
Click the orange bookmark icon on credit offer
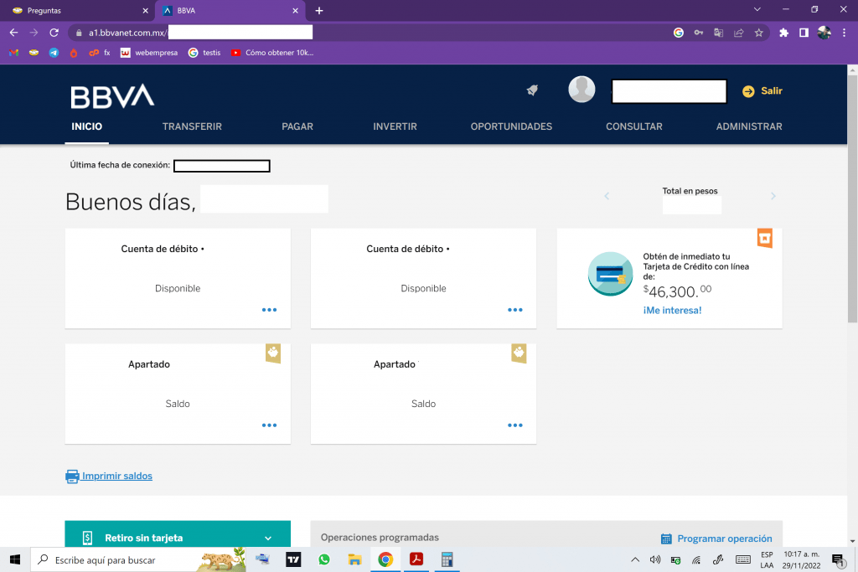coord(764,239)
